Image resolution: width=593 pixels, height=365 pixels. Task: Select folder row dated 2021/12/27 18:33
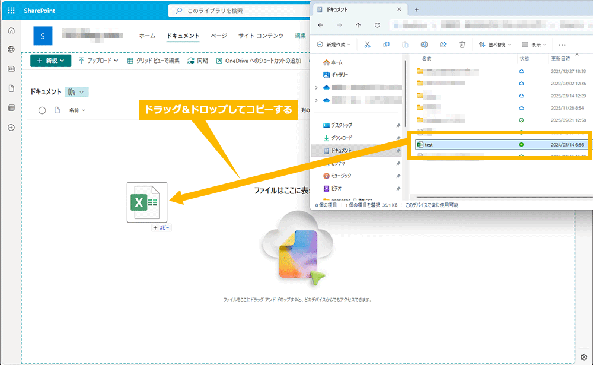pos(501,71)
